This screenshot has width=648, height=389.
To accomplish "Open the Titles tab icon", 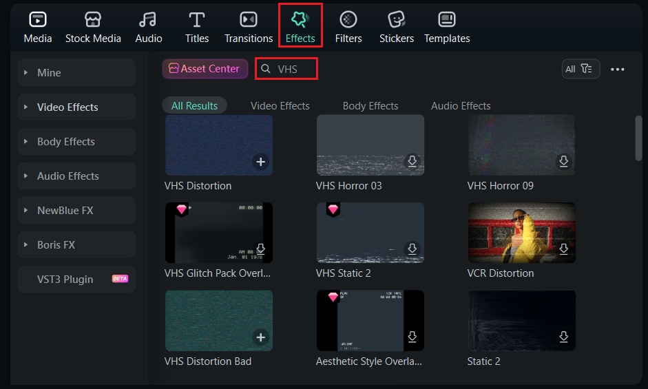I will point(197,19).
